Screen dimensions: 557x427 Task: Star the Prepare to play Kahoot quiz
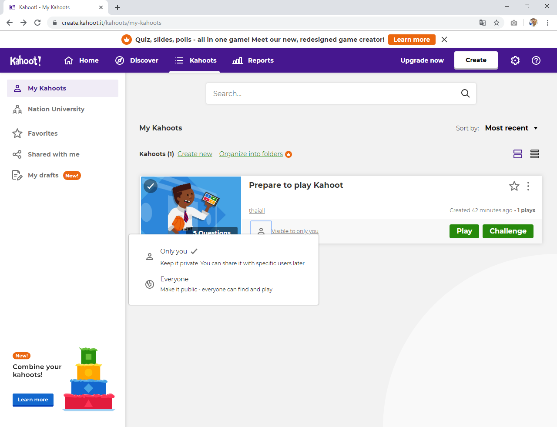(x=514, y=186)
